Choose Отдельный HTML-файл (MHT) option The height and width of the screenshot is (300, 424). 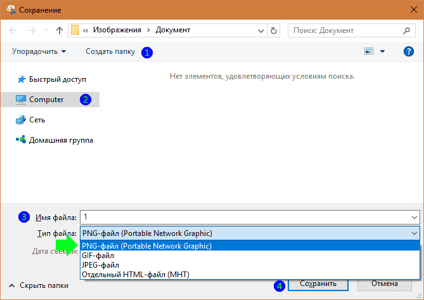[x=250, y=274]
